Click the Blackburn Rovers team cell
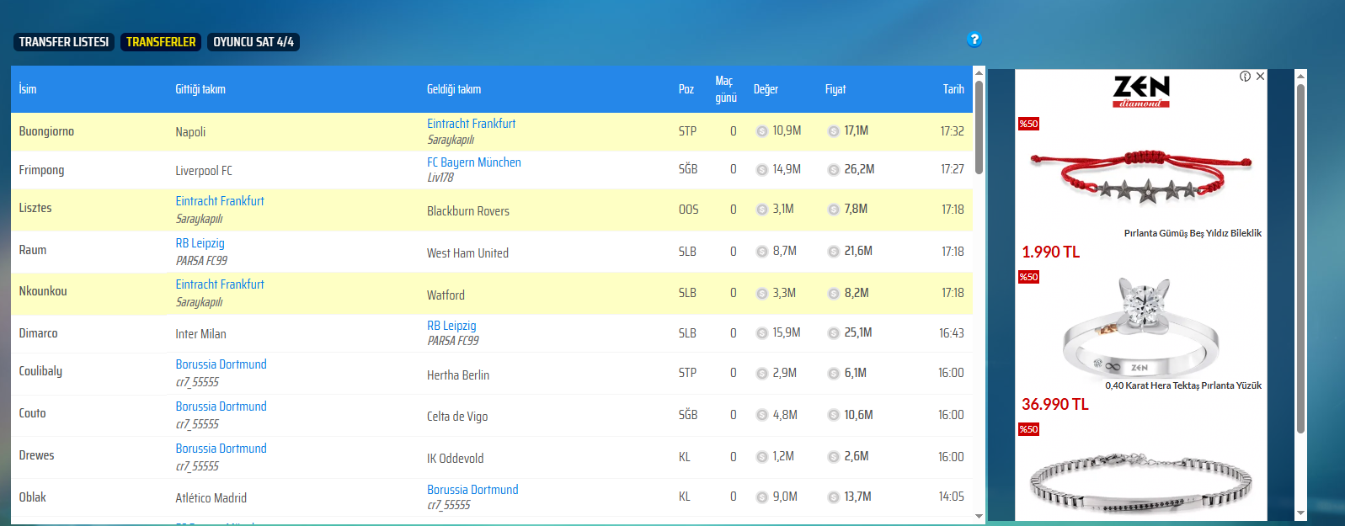Viewport: 1345px width, 526px height. click(x=468, y=211)
